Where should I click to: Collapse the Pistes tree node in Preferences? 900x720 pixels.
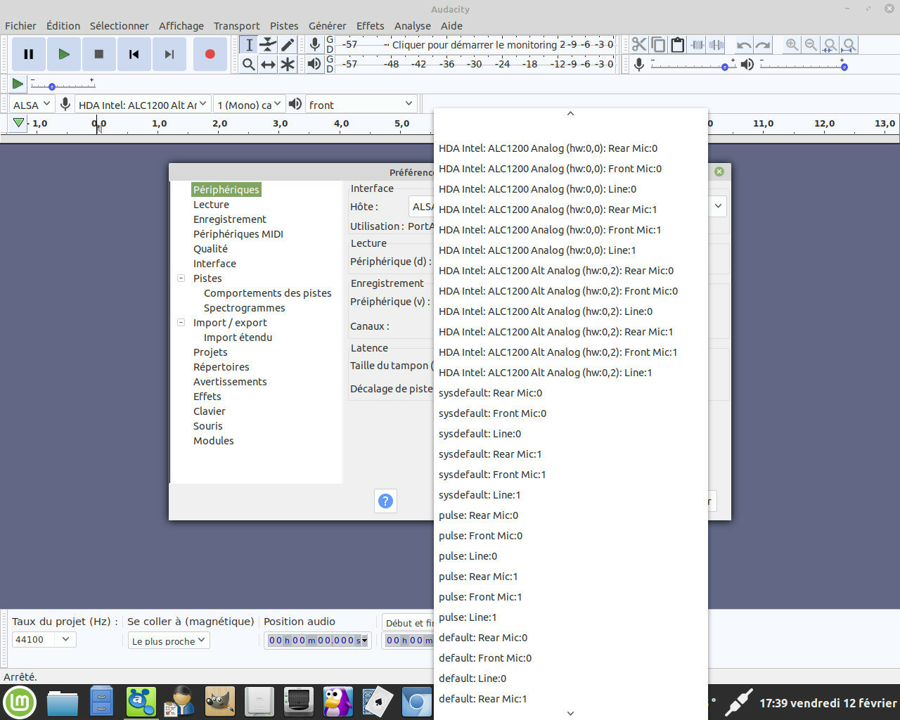point(181,278)
